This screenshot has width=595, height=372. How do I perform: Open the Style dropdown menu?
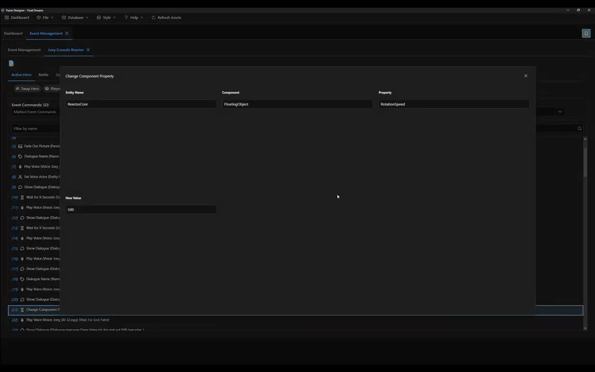(x=106, y=17)
